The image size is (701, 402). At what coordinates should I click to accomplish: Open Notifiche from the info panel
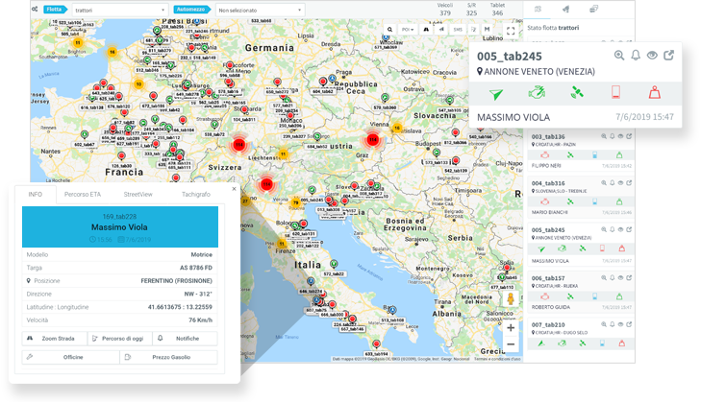[185, 339]
